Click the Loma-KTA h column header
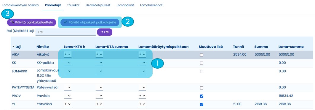The height and width of the screenshot is (110, 315). click(x=75, y=47)
